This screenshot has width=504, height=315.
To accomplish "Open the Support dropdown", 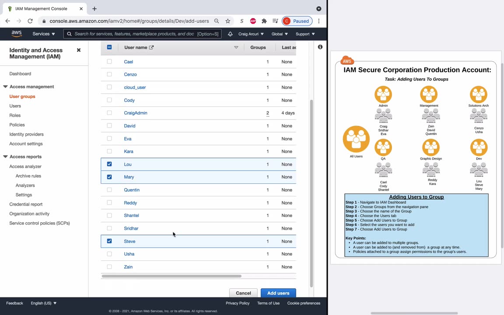I will (305, 34).
